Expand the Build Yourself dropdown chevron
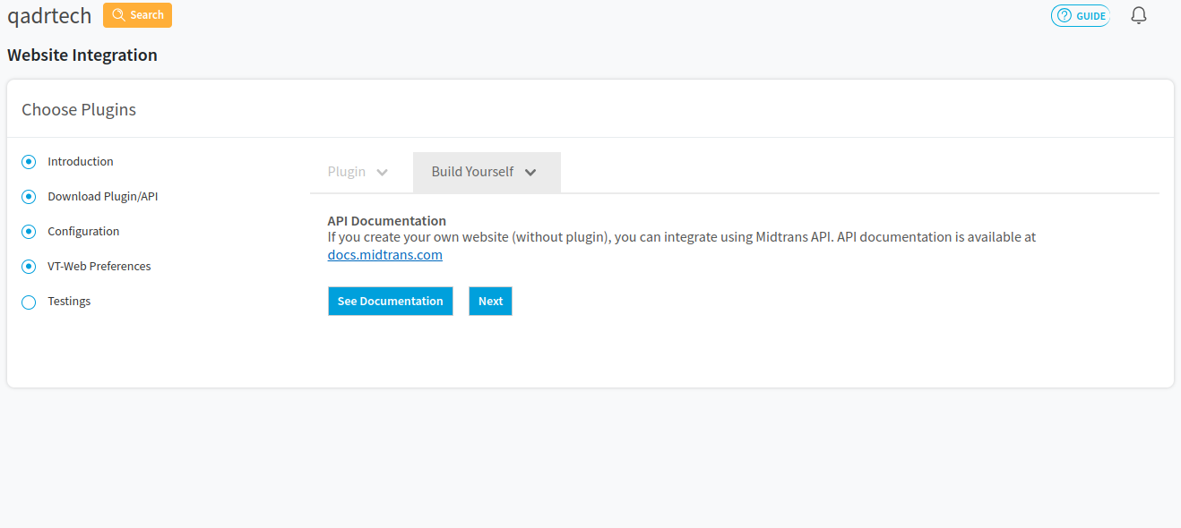Viewport: 1181px width, 528px height. [x=530, y=173]
